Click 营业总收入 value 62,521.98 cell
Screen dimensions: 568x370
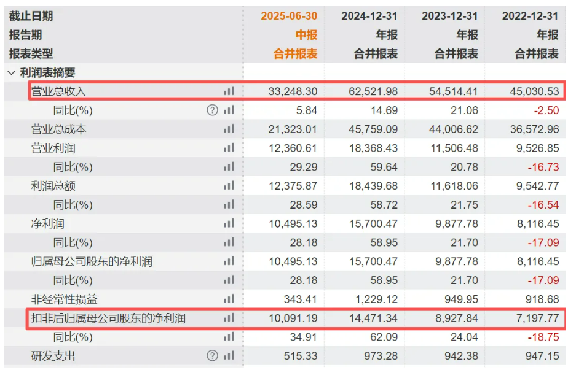(369, 91)
